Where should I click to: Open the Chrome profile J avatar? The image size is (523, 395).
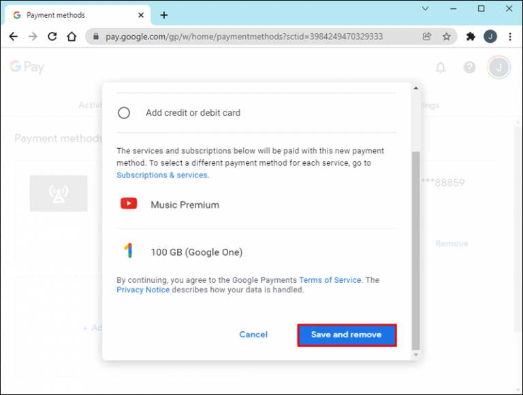point(490,36)
